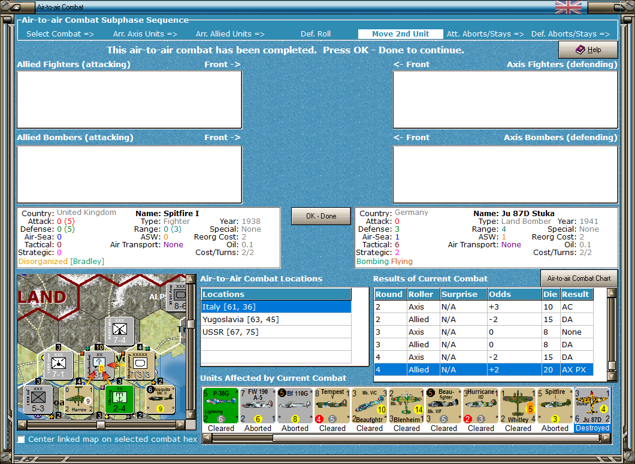
Task: Click the Arr. Axis Units subphase step
Action: (145, 34)
